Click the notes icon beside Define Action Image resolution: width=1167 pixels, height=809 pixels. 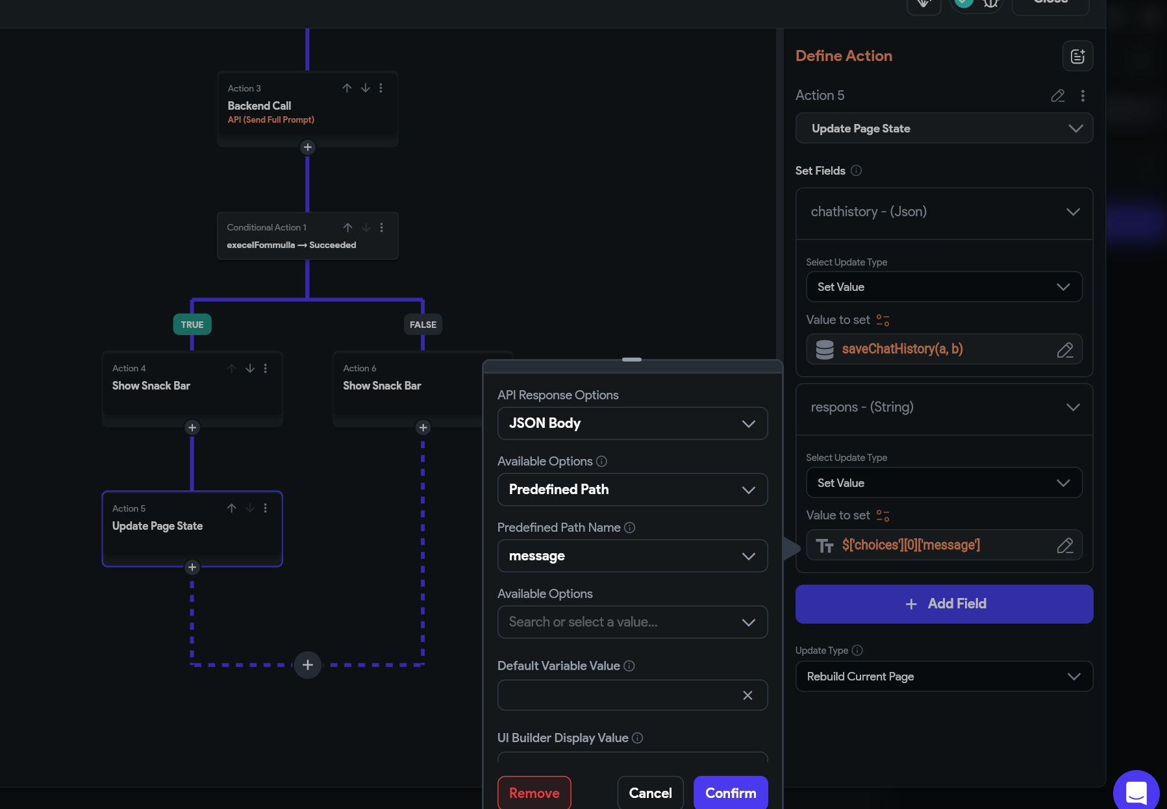click(x=1077, y=56)
